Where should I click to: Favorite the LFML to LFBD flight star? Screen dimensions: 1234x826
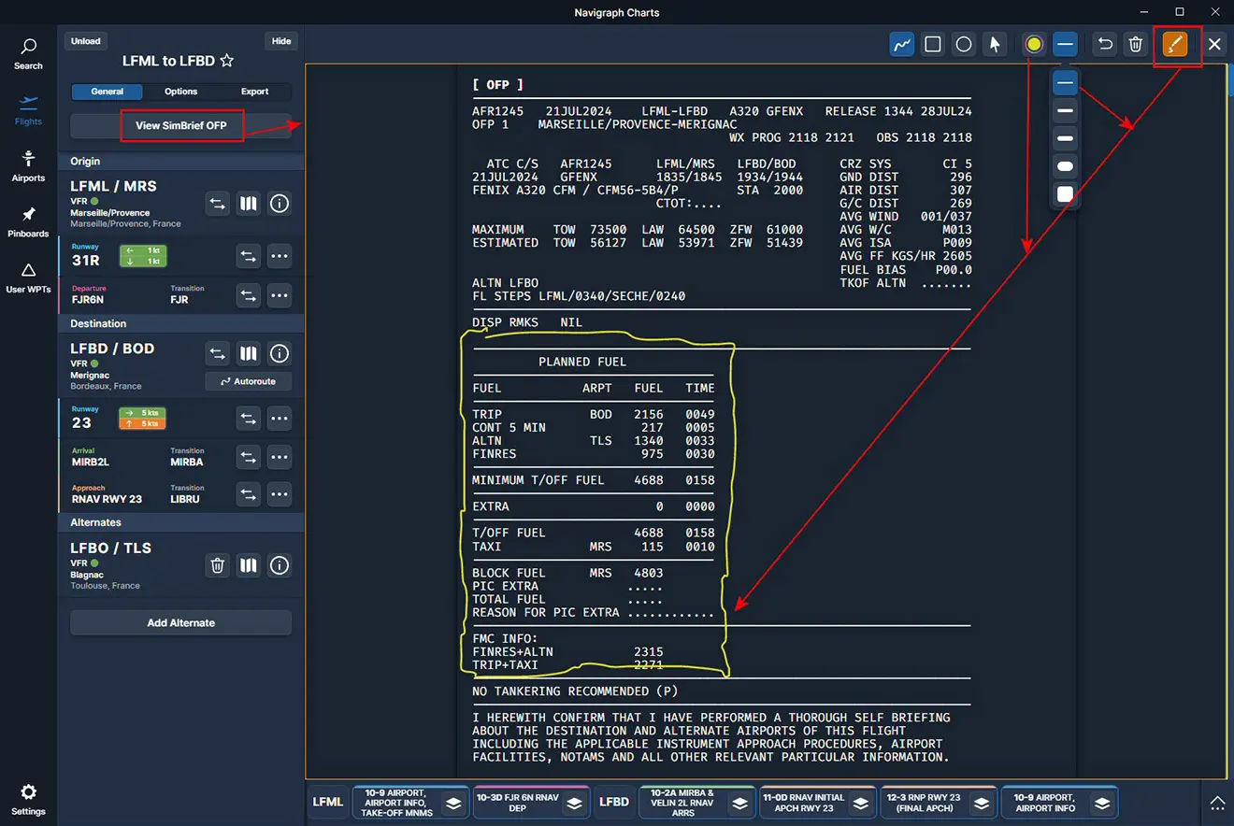pyautogui.click(x=226, y=61)
